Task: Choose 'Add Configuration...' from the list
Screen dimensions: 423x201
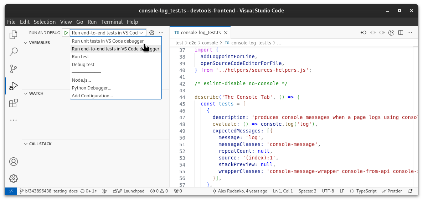Action: 92,96
